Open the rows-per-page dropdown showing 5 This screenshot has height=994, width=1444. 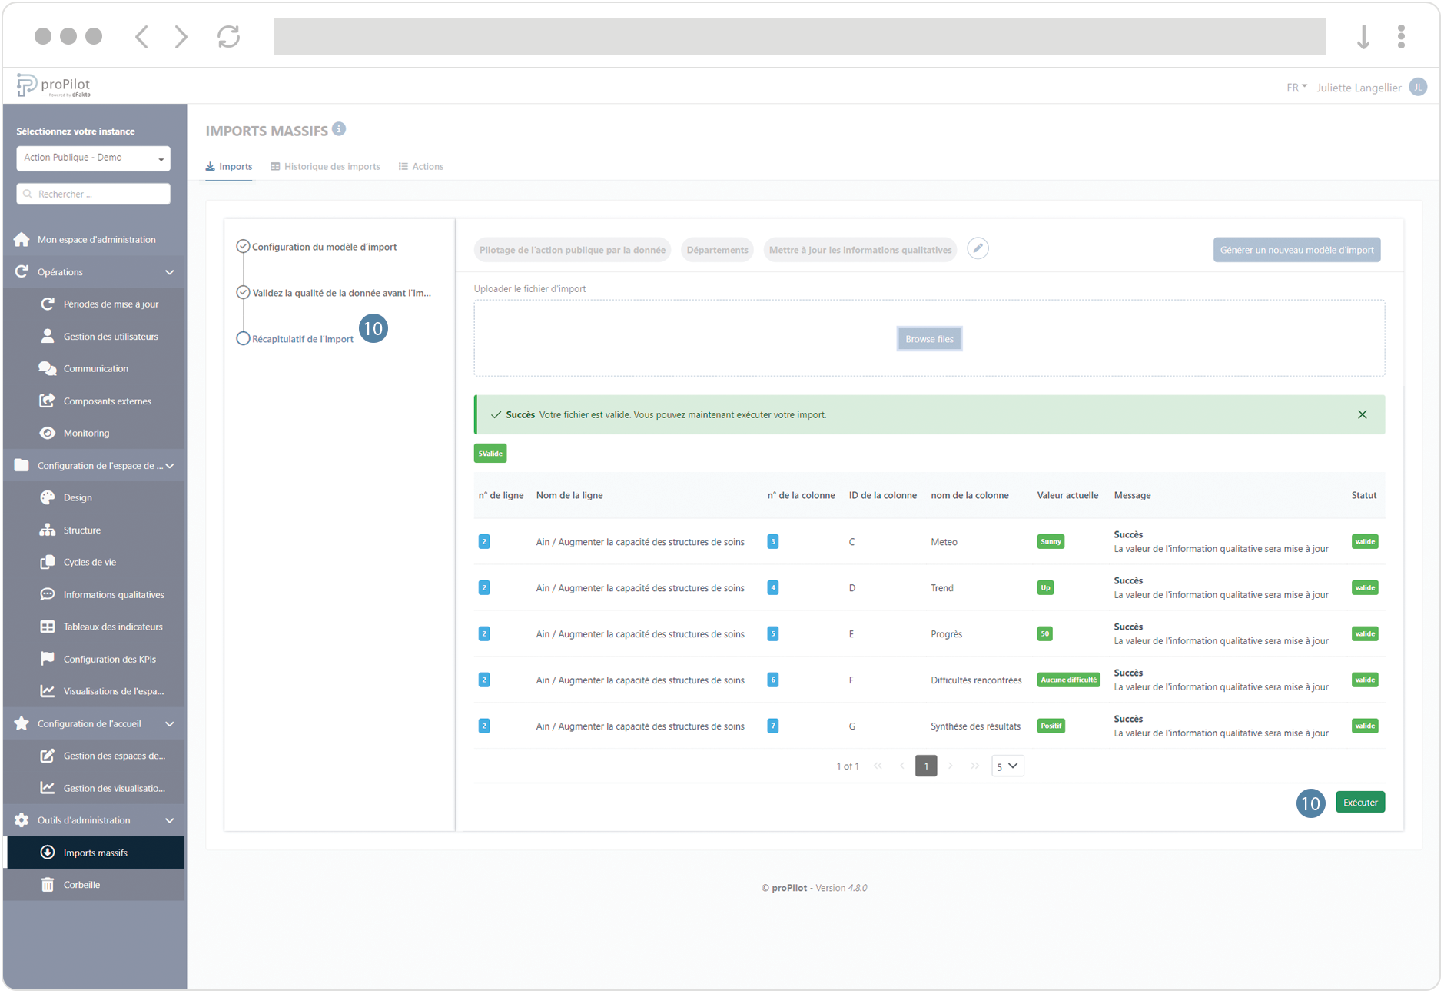[1007, 766]
